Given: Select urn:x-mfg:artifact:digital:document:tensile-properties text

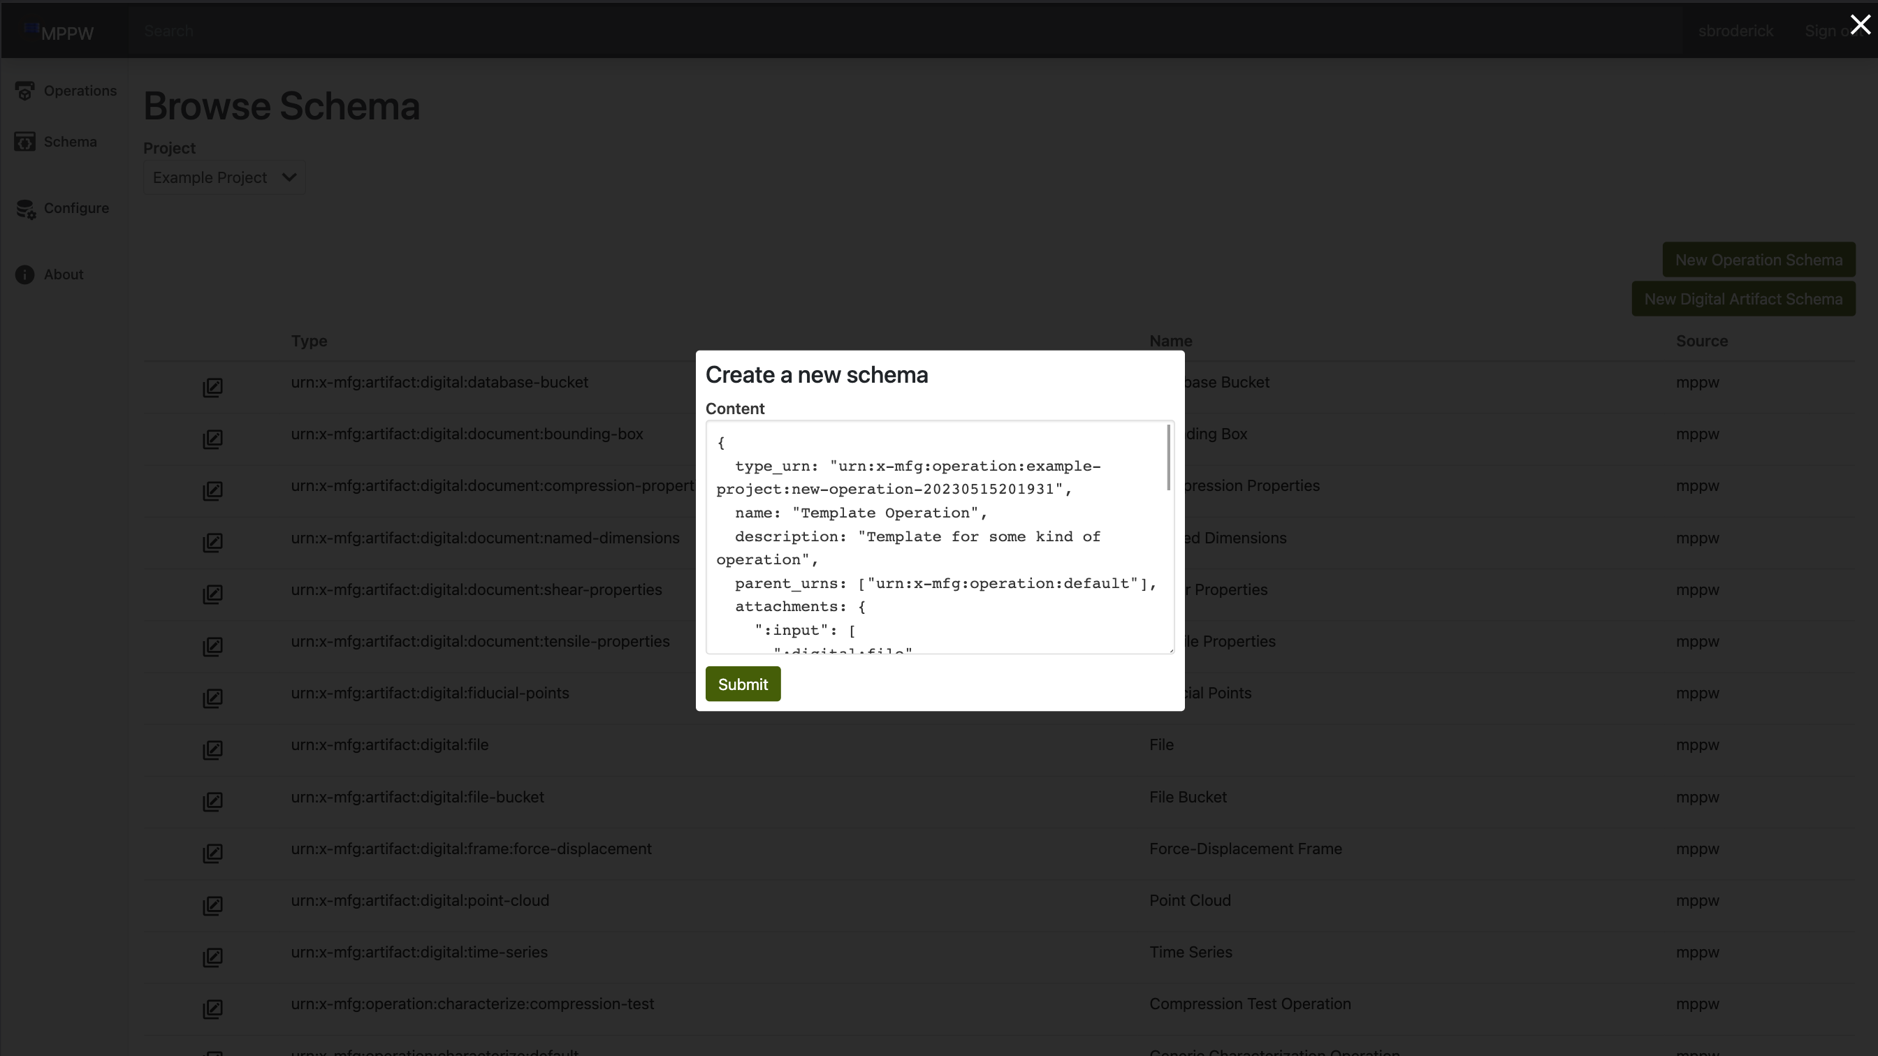Looking at the screenshot, I should click(480, 641).
